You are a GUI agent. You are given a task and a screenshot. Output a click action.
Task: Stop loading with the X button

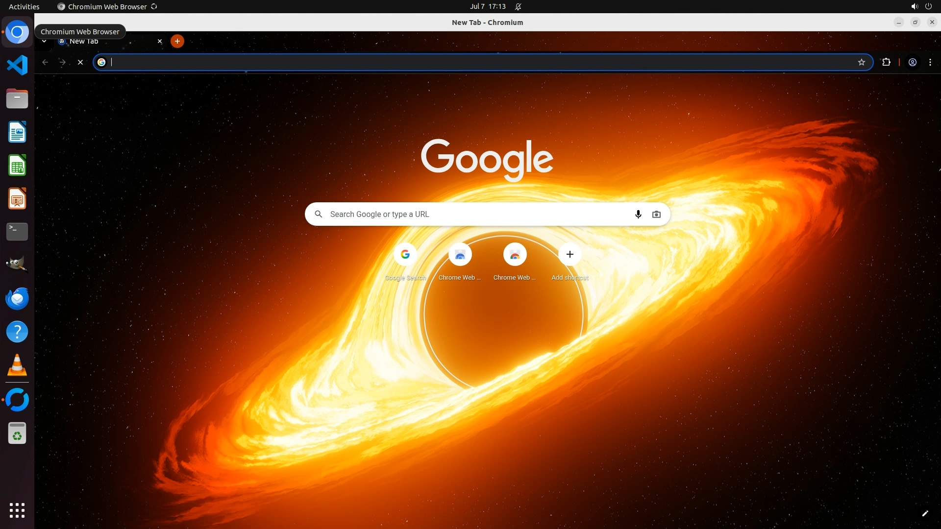pyautogui.click(x=80, y=62)
